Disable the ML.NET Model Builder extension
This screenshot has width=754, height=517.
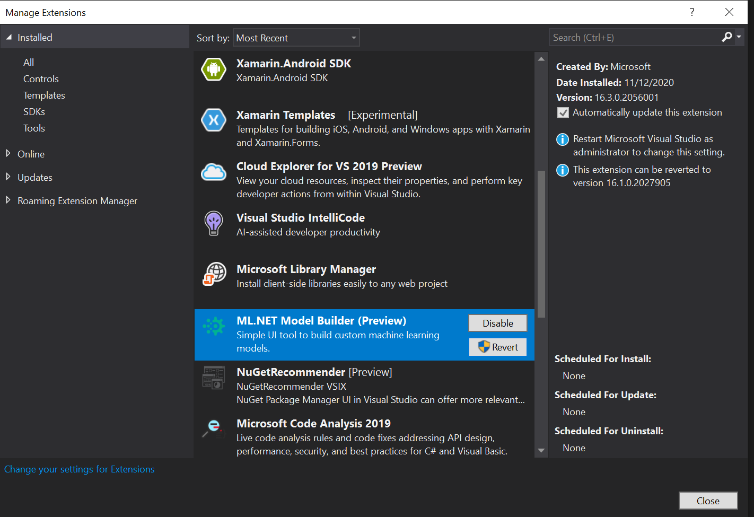click(x=497, y=322)
